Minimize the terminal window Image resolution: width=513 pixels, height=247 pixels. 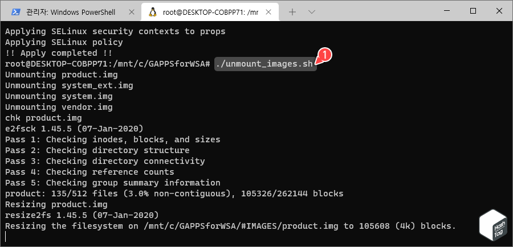coord(446,11)
